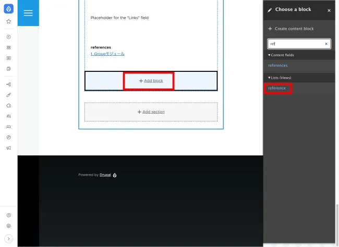This screenshot has width=339, height=247.
Task: Toggle the hamburger menu button
Action: click(28, 13)
